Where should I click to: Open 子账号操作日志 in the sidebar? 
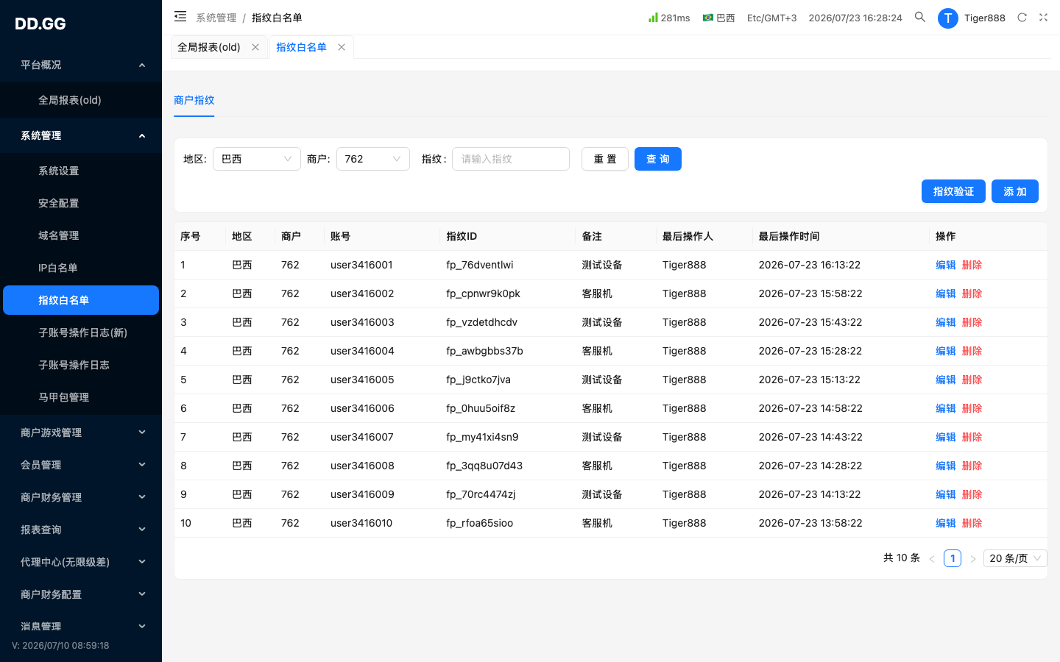[81, 365]
